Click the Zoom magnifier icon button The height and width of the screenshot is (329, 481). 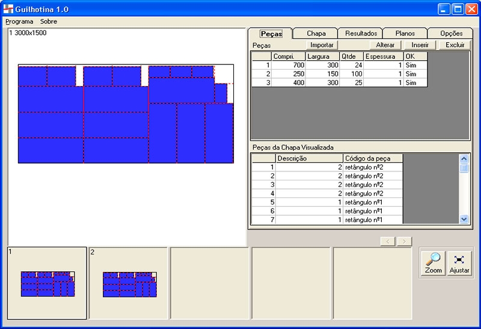pyautogui.click(x=433, y=263)
